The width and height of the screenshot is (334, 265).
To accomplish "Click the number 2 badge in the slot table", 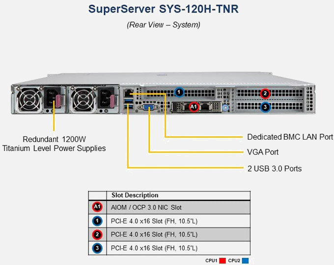I will [x=97, y=235].
